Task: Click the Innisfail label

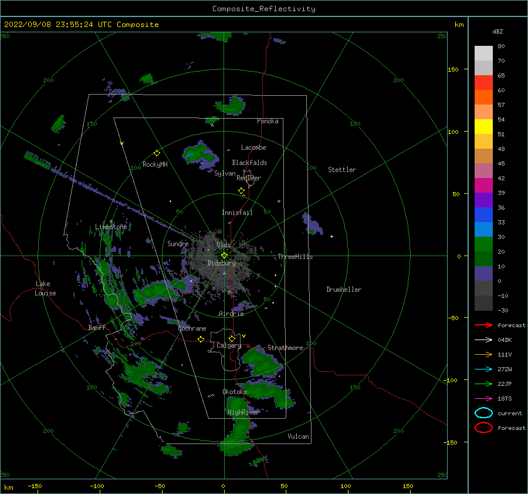Action: tap(237, 213)
